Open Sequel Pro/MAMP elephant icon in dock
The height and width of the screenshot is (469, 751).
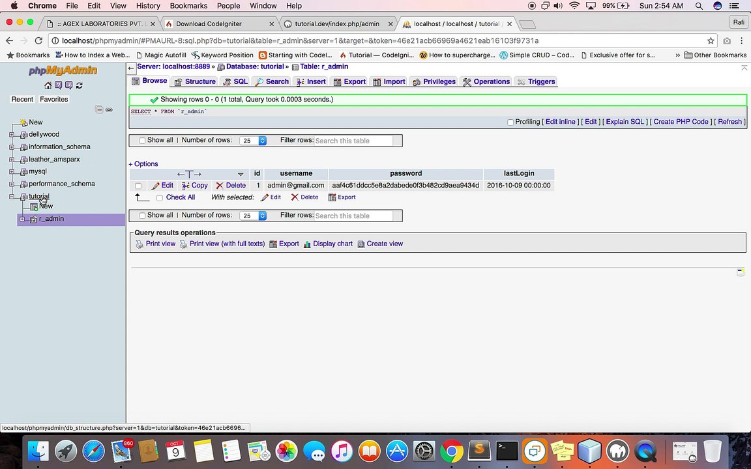[x=617, y=451]
